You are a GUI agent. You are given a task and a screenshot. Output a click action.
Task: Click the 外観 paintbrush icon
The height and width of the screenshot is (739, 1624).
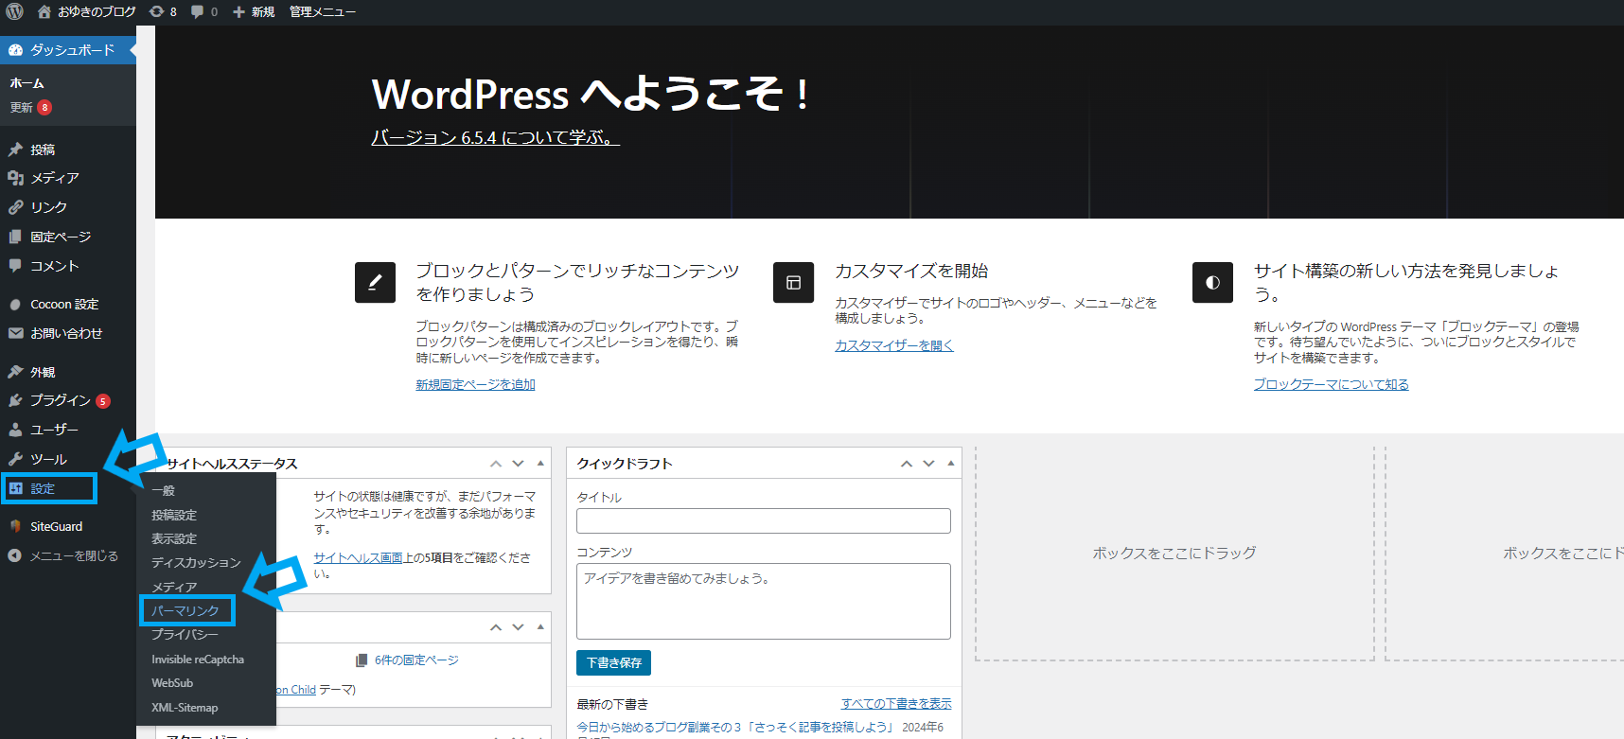pyautogui.click(x=15, y=372)
